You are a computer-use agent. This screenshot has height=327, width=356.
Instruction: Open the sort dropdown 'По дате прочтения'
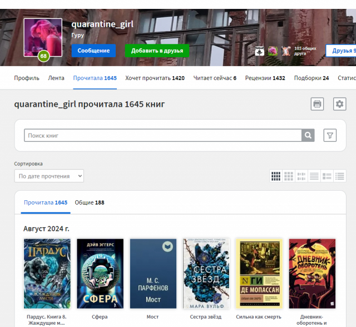(49, 176)
